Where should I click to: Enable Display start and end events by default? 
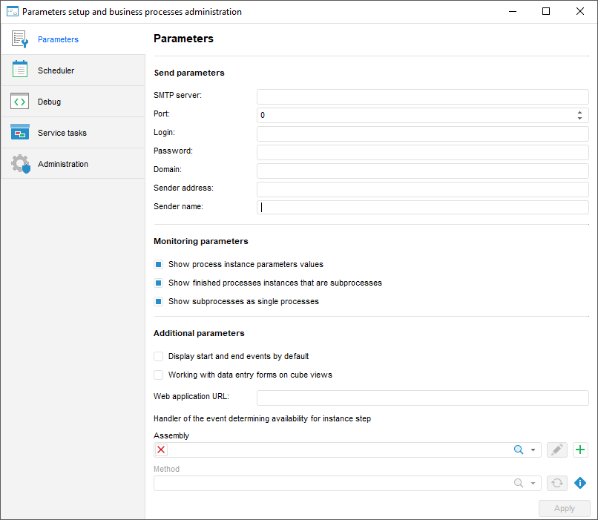pyautogui.click(x=159, y=357)
